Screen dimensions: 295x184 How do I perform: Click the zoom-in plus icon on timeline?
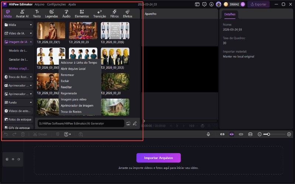point(289,134)
